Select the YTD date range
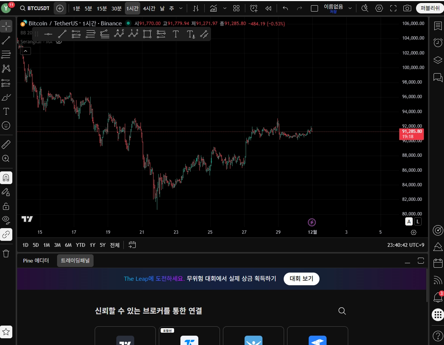 pos(81,245)
